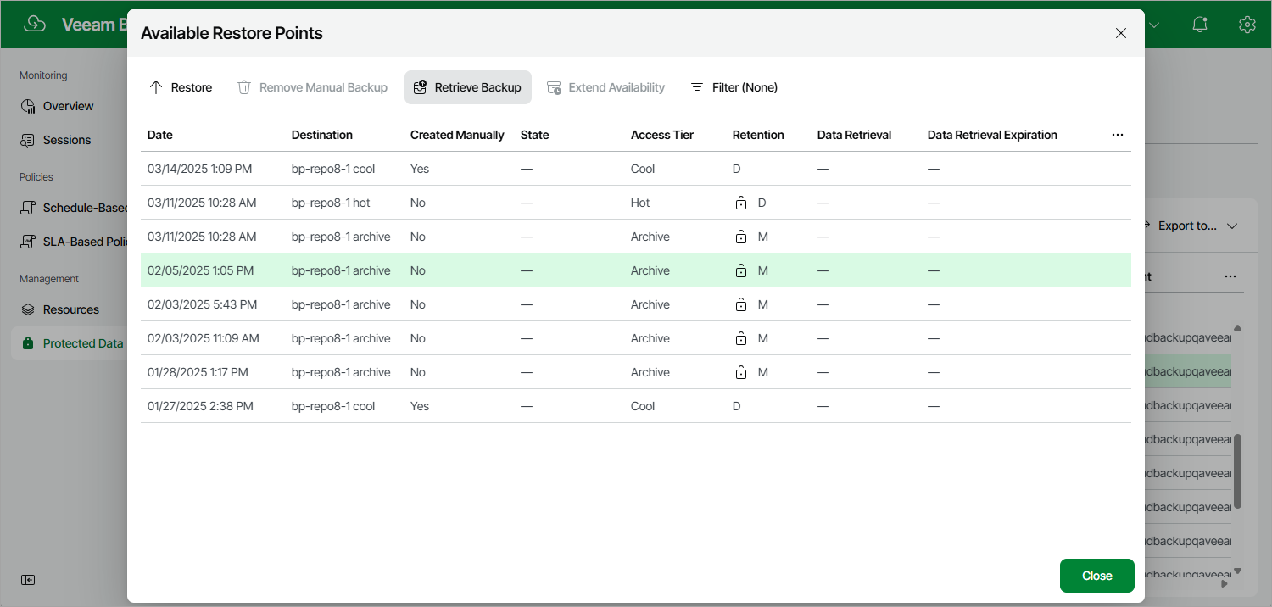
Task: Open notifications bell in header
Action: coord(1200,25)
